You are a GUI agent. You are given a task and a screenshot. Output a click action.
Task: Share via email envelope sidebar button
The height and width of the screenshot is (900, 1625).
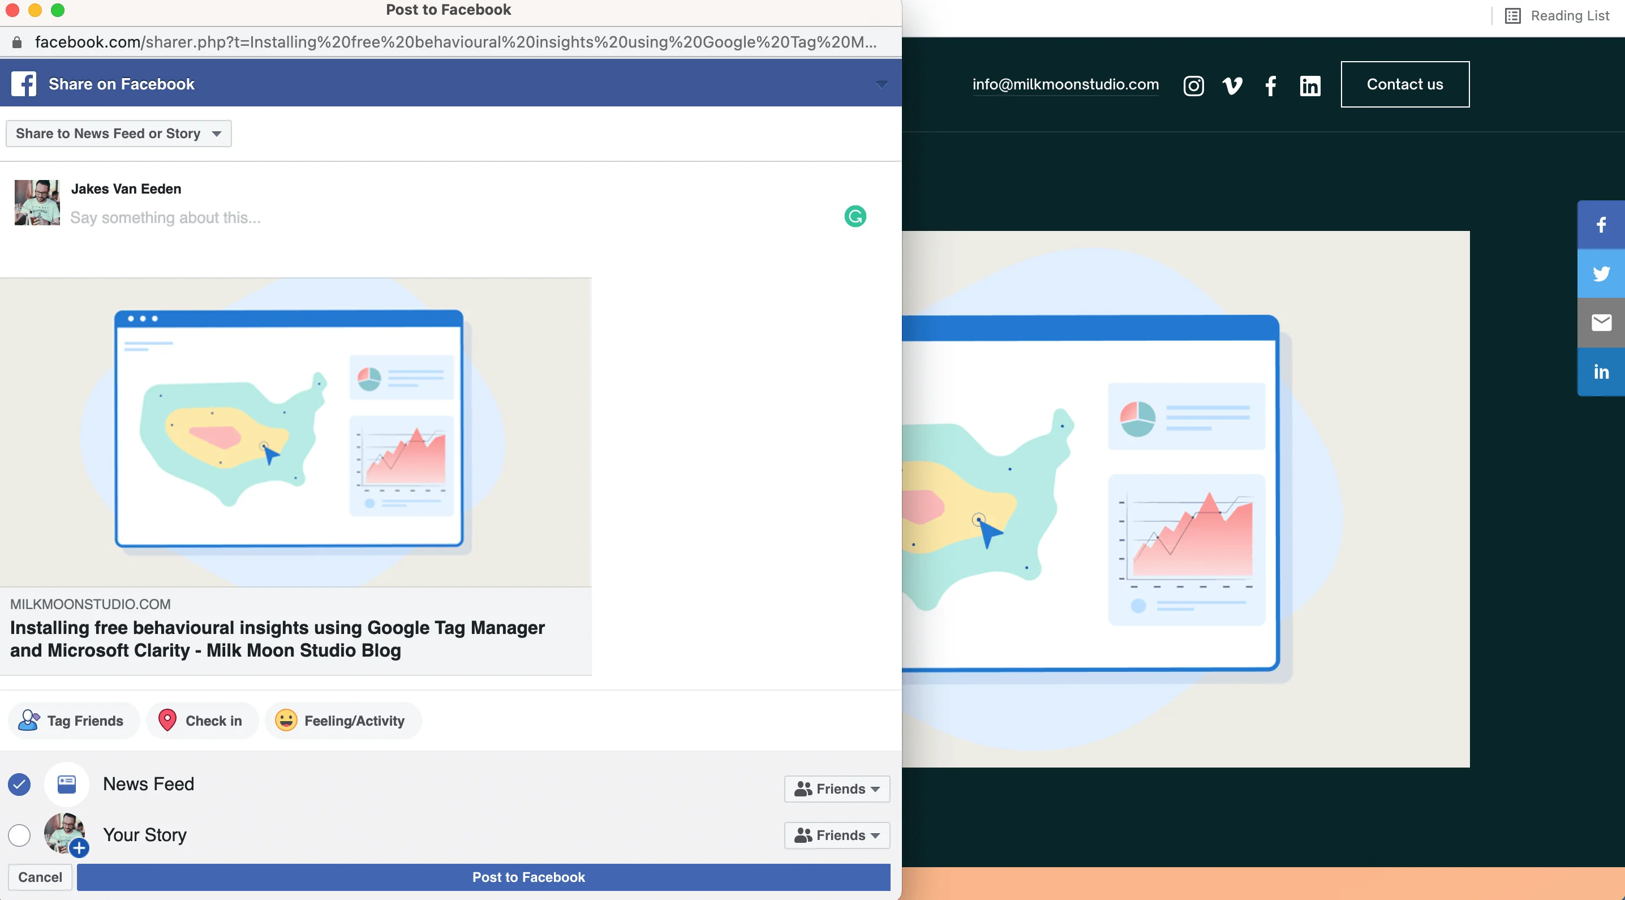pos(1601,323)
